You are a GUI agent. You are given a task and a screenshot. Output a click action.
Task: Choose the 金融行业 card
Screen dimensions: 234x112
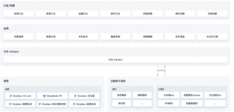(x=83, y=14)
